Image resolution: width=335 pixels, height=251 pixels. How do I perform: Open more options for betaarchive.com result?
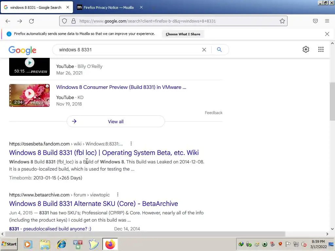click(x=118, y=195)
